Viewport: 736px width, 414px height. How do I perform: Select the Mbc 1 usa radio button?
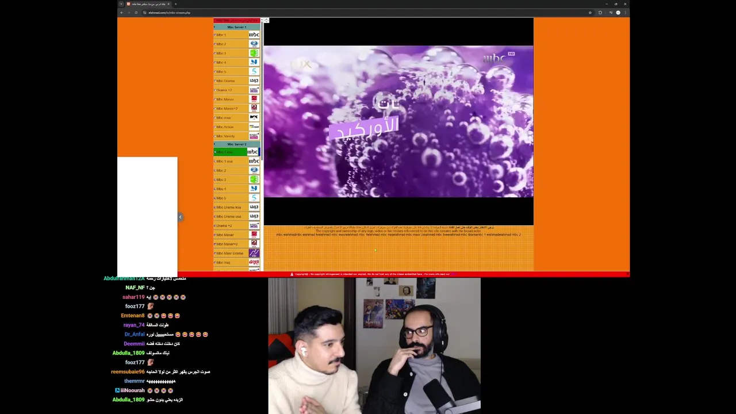tap(215, 162)
